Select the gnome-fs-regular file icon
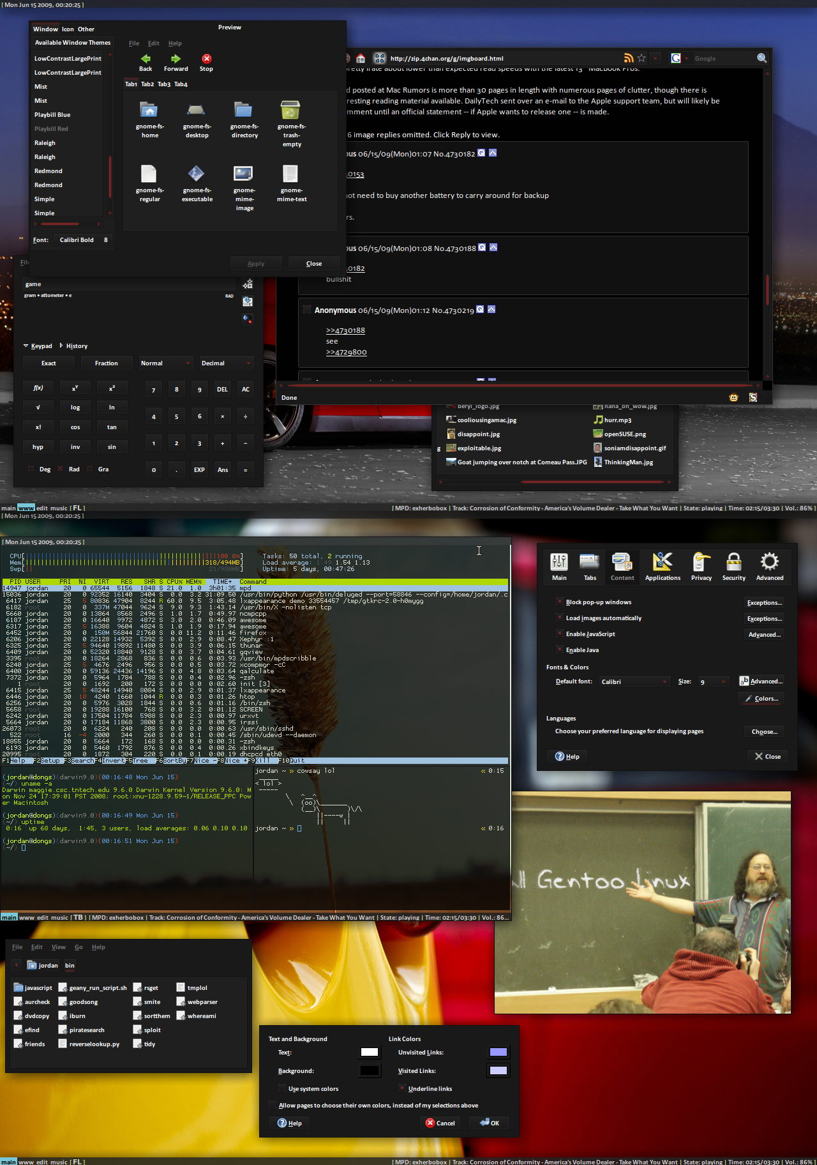The width and height of the screenshot is (817, 1165). (149, 174)
